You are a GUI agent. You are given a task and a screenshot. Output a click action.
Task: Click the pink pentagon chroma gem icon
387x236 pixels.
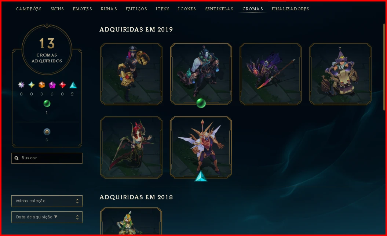tap(52, 85)
